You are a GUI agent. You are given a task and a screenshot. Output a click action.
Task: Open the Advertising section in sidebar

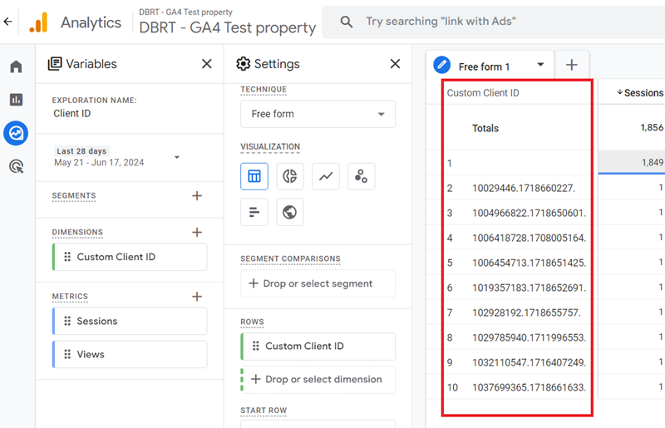click(x=16, y=166)
